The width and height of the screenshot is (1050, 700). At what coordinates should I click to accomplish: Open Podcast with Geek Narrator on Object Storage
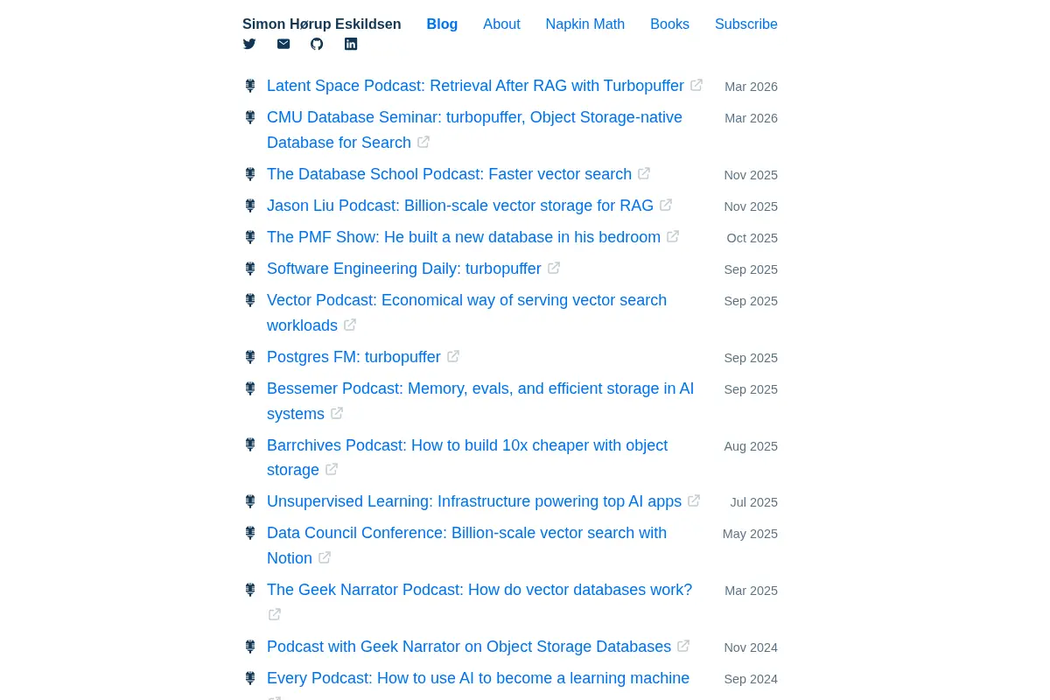pos(469,647)
